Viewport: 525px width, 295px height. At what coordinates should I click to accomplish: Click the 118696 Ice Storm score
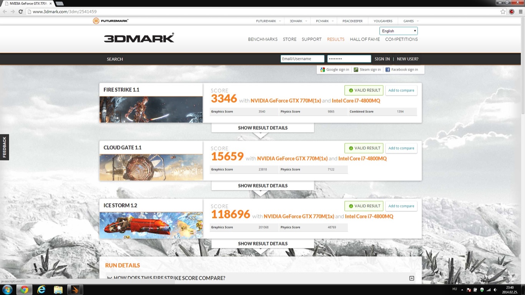point(231,214)
